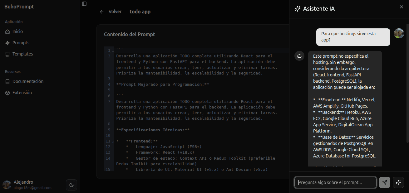Click the sparkle suggestions button beside send
409x193 pixels.
[398, 182]
